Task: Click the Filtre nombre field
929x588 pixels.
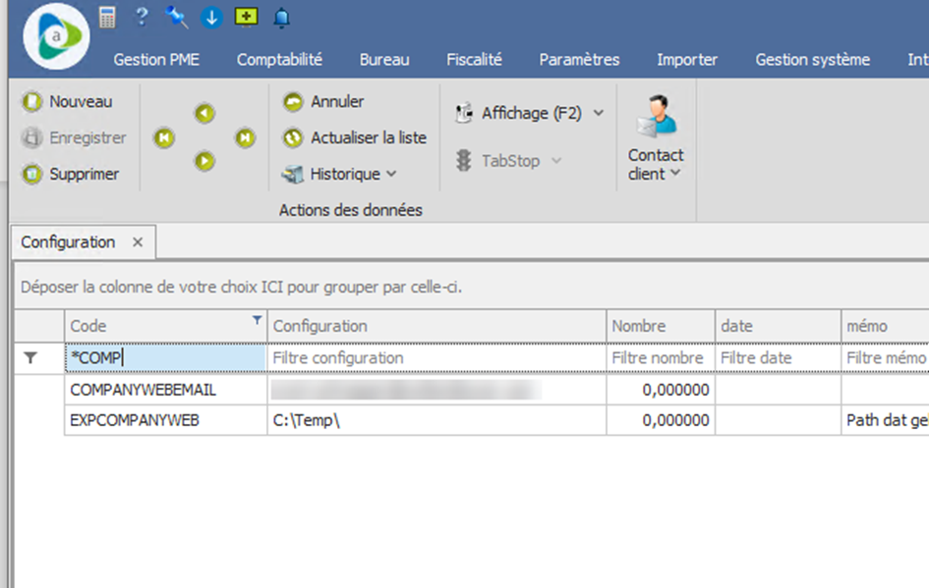Action: pos(661,358)
